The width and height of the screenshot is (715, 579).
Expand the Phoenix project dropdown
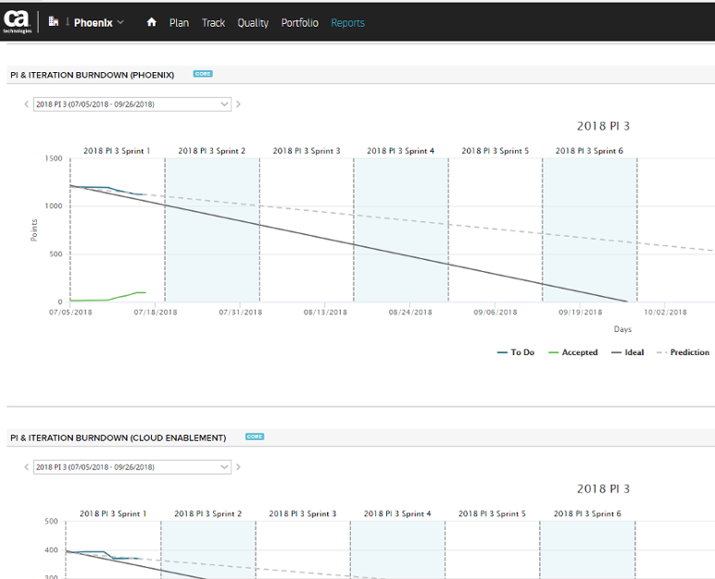pos(98,22)
